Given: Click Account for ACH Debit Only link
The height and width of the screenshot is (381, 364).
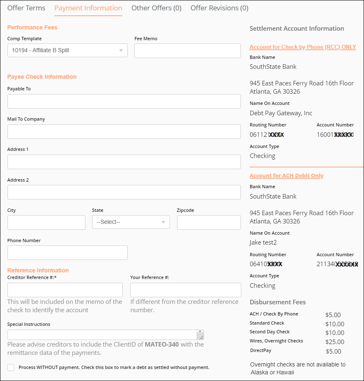Looking at the screenshot, I should pyautogui.click(x=286, y=175).
